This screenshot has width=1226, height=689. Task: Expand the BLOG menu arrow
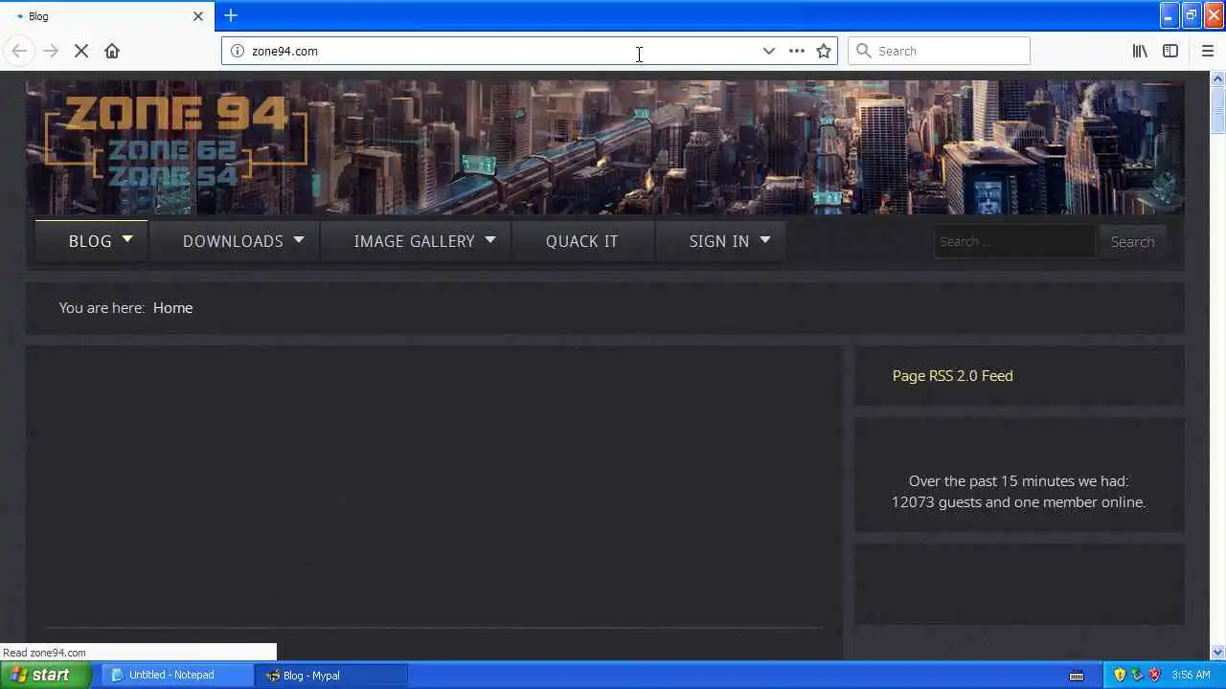[127, 240]
